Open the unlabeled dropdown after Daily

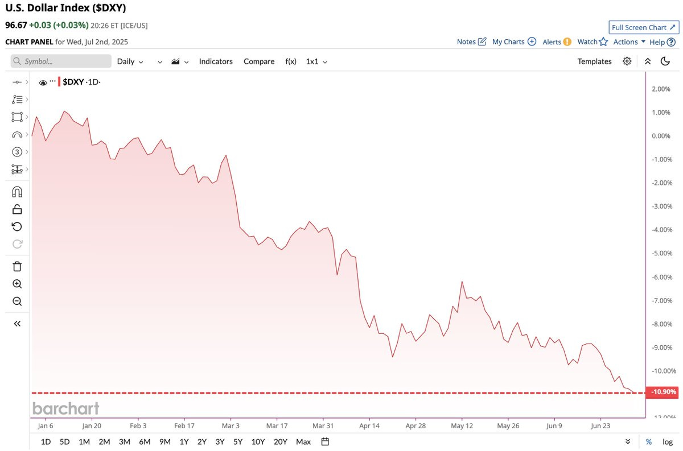coord(160,62)
